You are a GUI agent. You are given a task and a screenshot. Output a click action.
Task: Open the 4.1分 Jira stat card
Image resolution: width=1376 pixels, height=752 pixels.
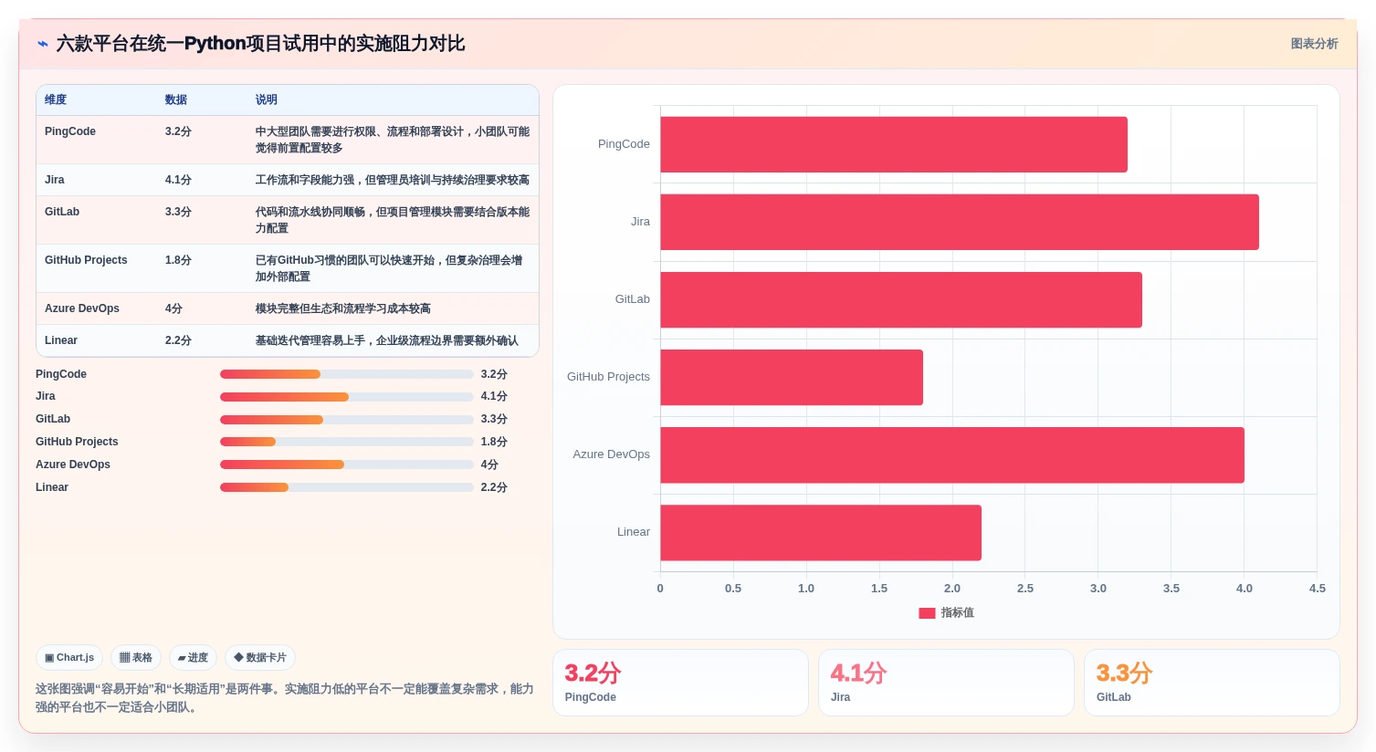pyautogui.click(x=946, y=683)
